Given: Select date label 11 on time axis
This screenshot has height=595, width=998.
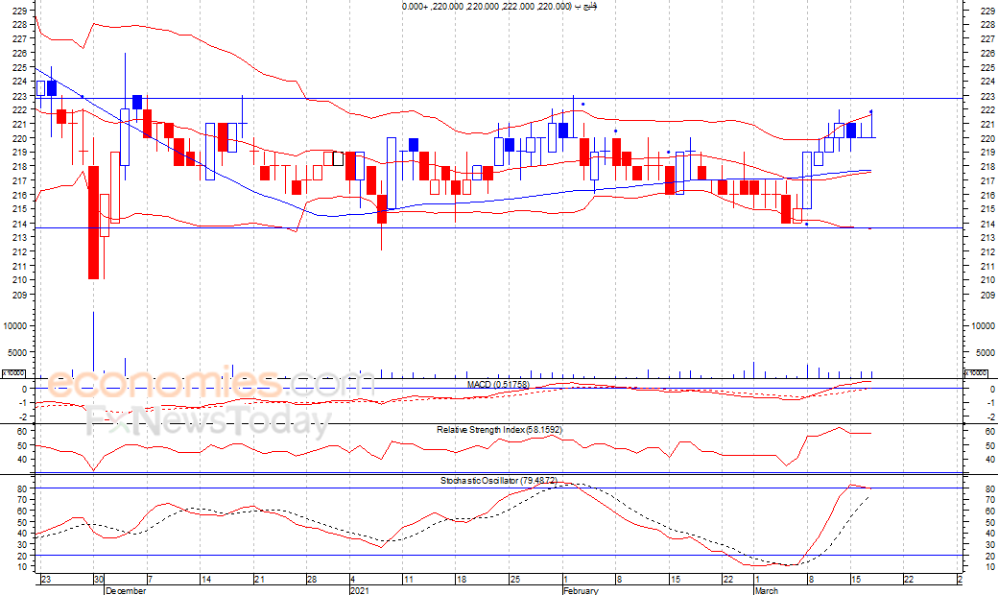Looking at the screenshot, I should [408, 579].
